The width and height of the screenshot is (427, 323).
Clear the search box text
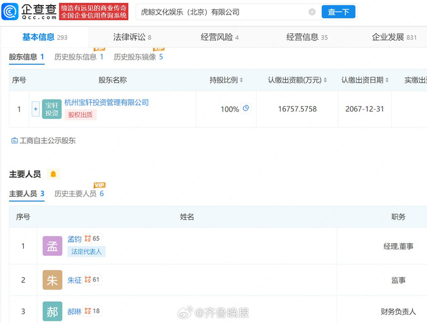tap(312, 12)
